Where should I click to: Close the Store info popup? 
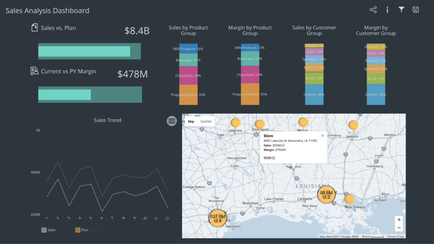(323, 136)
